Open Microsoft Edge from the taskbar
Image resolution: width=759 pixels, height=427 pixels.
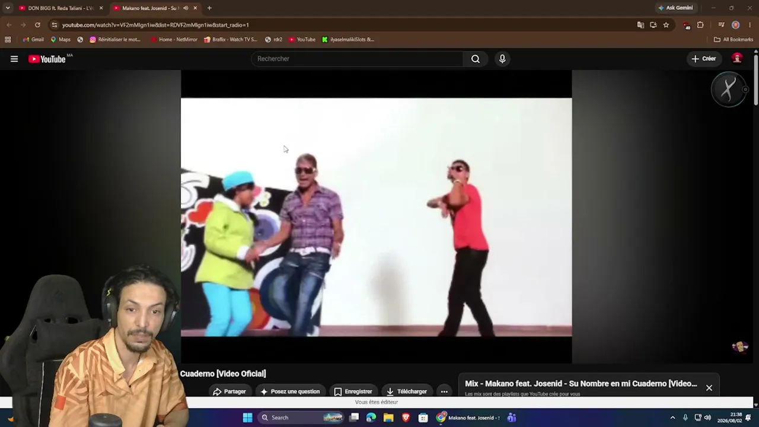[371, 418]
